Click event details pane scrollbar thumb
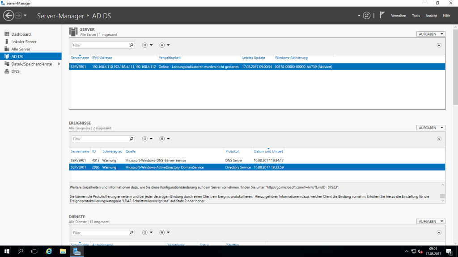 click(442, 196)
